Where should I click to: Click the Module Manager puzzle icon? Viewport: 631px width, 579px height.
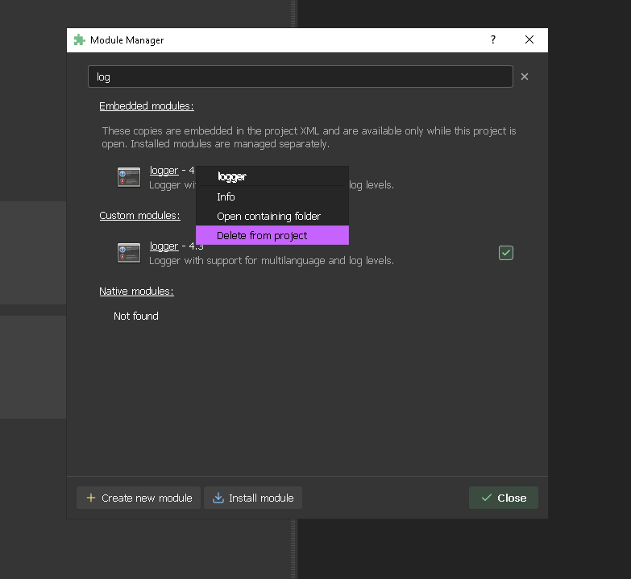point(79,39)
